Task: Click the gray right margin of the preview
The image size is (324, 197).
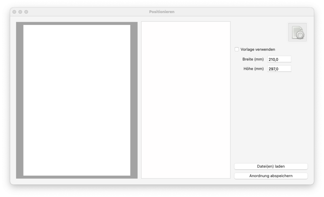Action: 134,100
